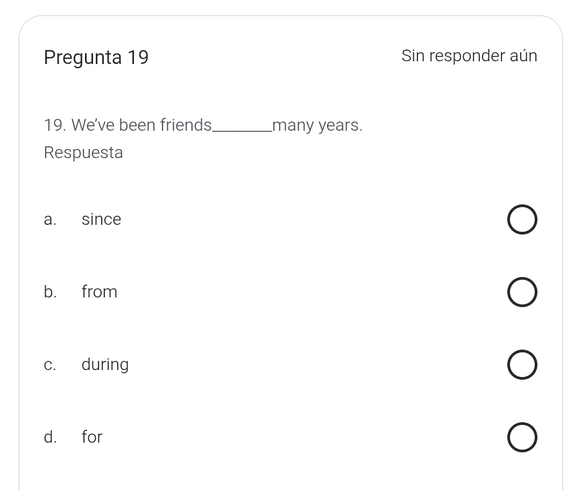Click the "from" answer text
Image resolution: width=581 pixels, height=490 pixels.
click(x=99, y=292)
